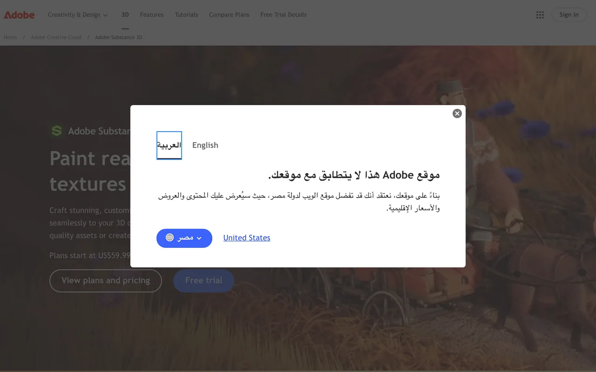Click the Sign in button
Screen dimensions: 596x372
[569, 15]
